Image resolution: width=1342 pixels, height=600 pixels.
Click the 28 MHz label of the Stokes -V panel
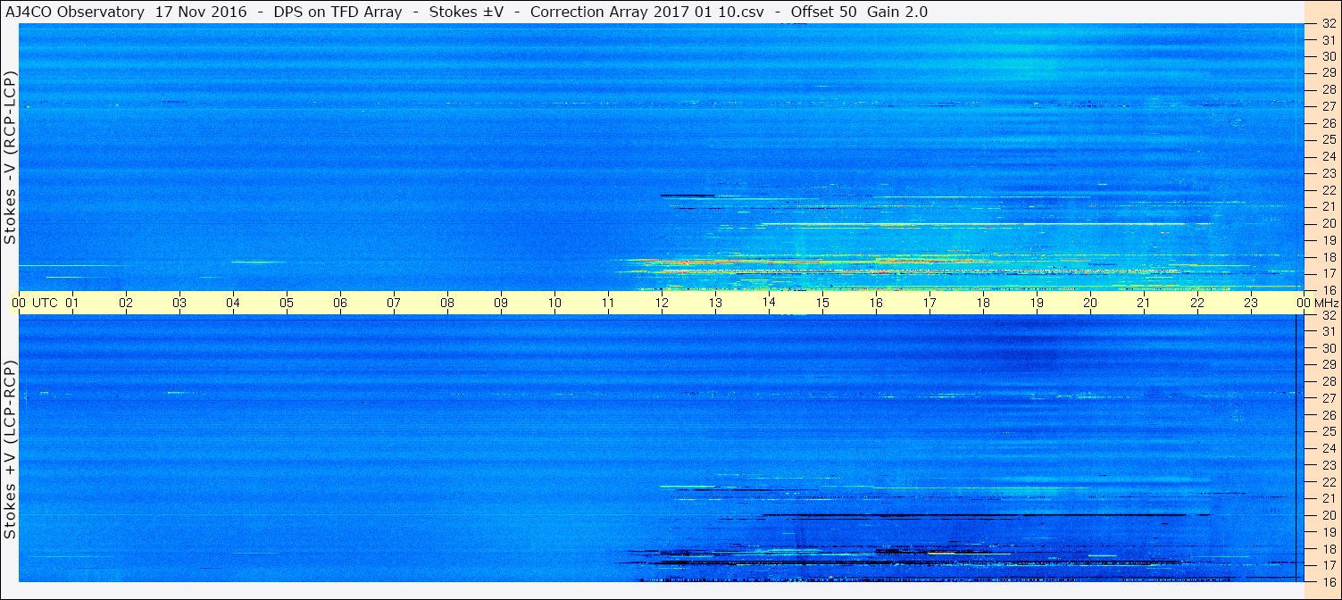[x=1329, y=89]
